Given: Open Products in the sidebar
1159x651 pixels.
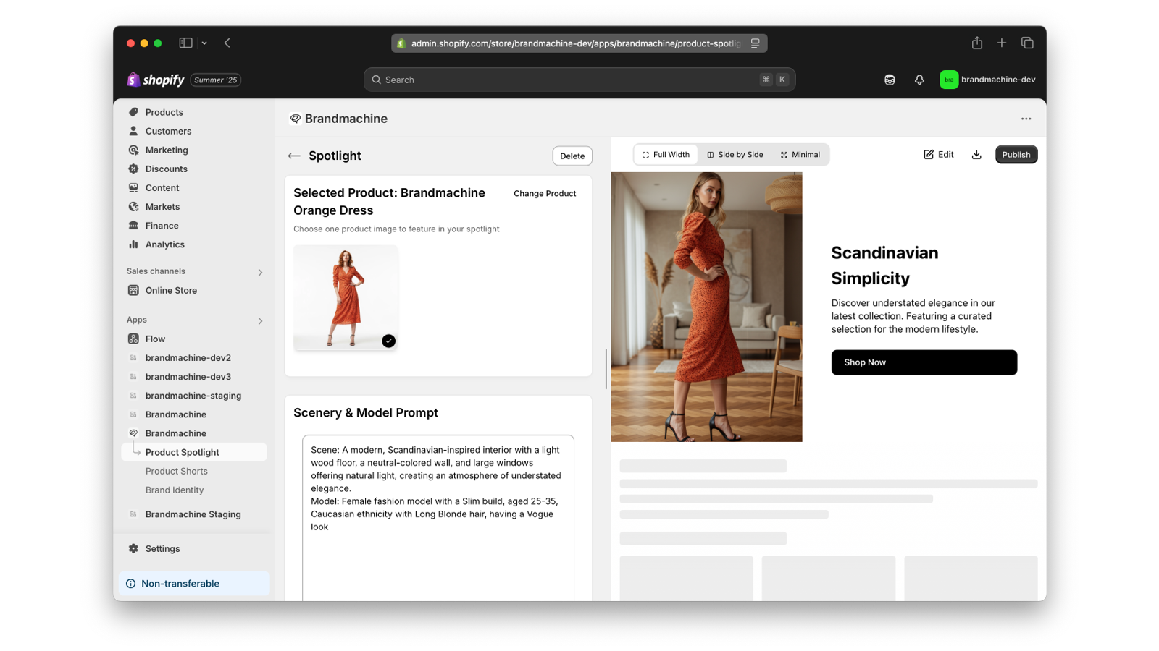Looking at the screenshot, I should (164, 112).
